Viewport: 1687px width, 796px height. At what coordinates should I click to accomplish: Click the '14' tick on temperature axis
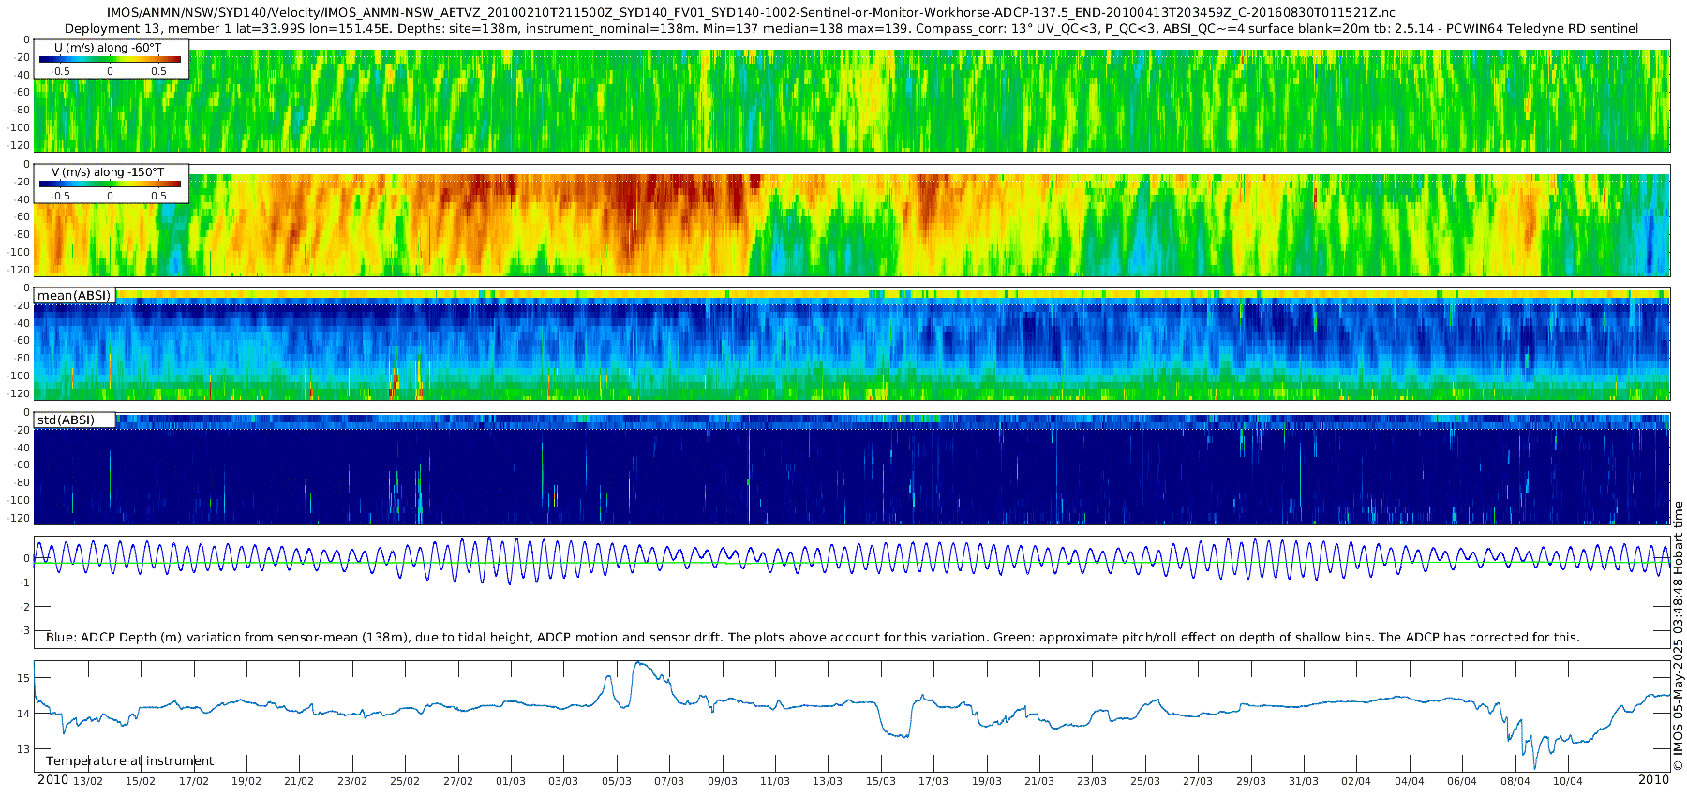[x=24, y=714]
